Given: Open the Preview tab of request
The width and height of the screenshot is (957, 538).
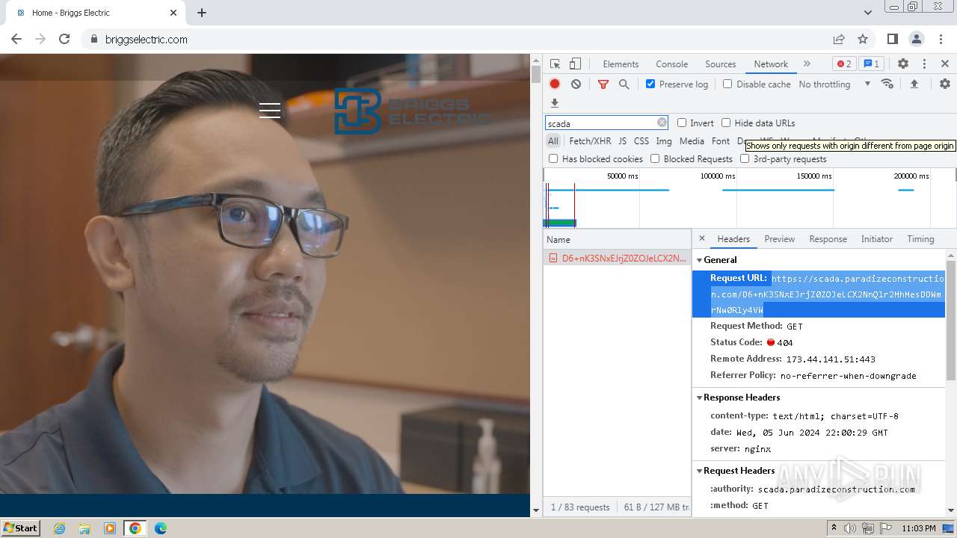Looking at the screenshot, I should pyautogui.click(x=779, y=239).
